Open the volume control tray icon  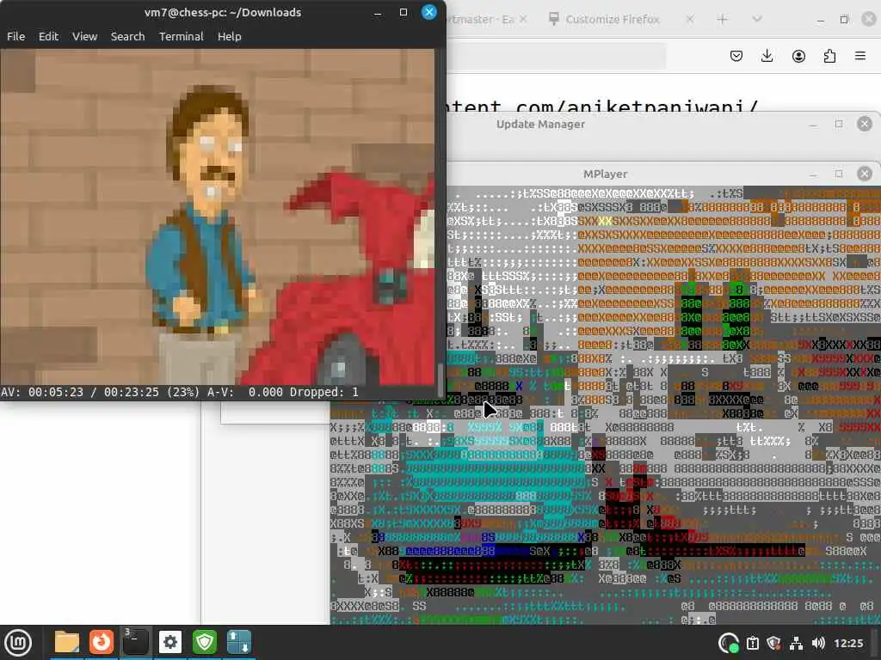coord(819,643)
